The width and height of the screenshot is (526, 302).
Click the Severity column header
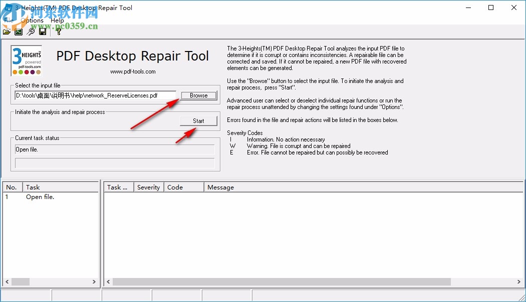click(x=148, y=187)
